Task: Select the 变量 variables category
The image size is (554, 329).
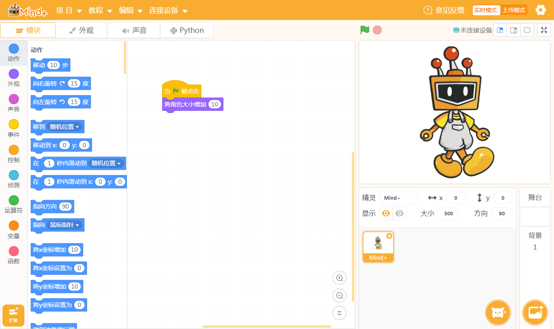Action: [14, 230]
